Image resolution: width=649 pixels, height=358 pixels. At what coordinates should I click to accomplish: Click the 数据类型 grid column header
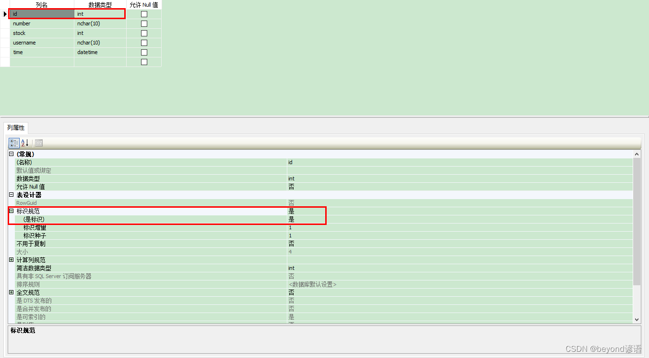(x=100, y=5)
